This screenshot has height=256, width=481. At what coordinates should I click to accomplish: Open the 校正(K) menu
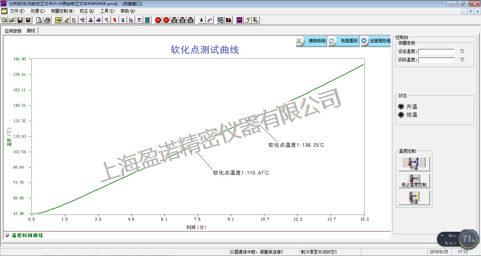(x=87, y=11)
